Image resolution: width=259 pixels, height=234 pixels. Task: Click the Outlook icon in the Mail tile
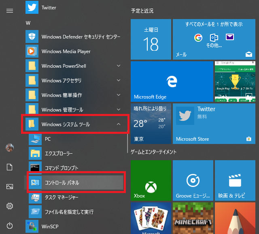214,38
